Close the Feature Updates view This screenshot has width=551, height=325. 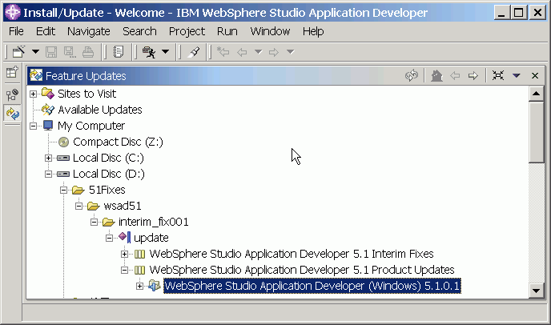[535, 75]
